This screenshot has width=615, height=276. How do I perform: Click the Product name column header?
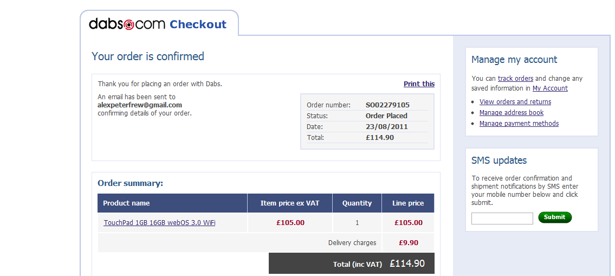pos(126,203)
